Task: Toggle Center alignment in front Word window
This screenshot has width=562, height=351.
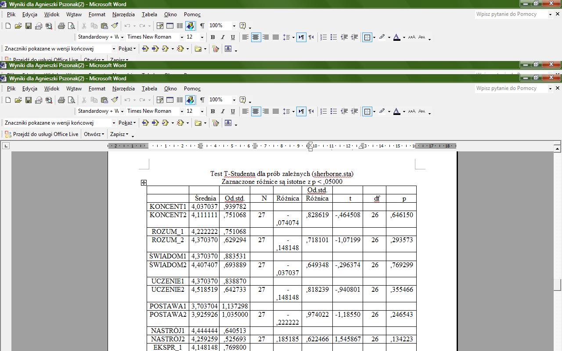Action: pyautogui.click(x=256, y=111)
